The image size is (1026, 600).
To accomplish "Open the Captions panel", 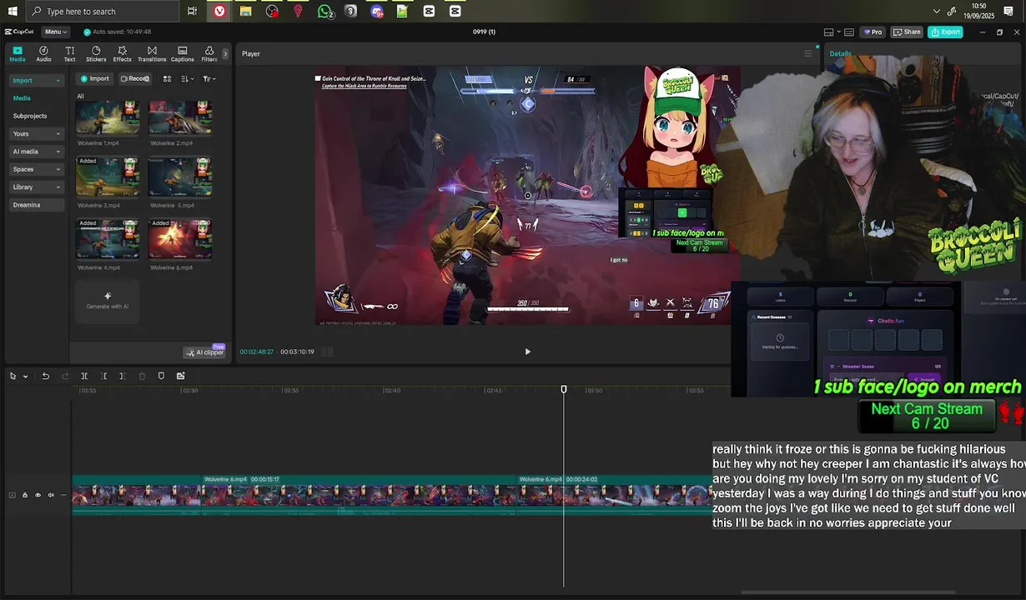I will click(x=182, y=54).
